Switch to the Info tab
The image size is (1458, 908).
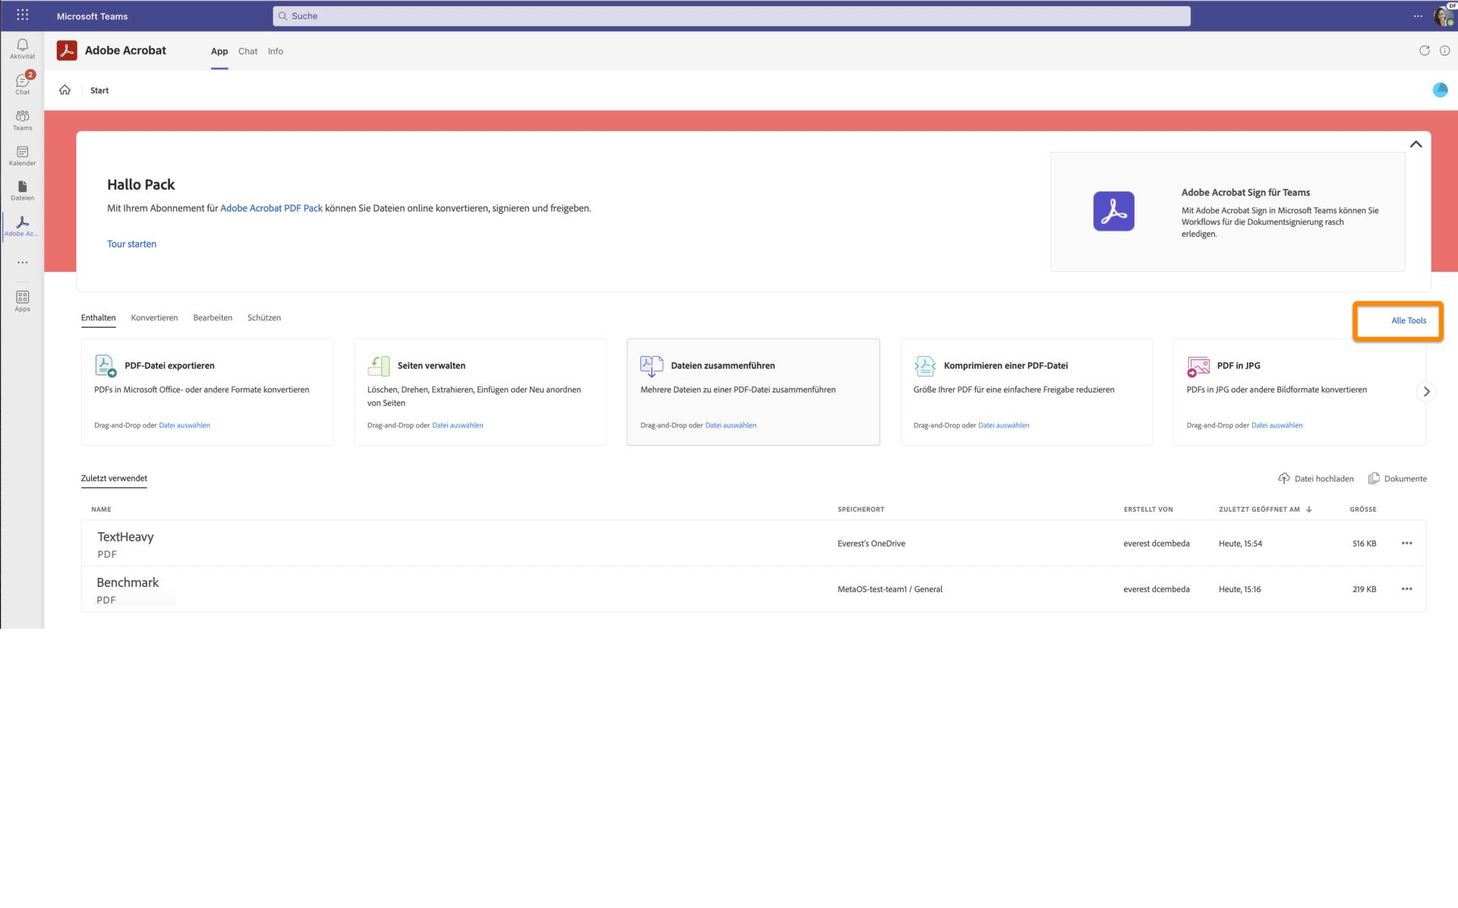pyautogui.click(x=275, y=51)
